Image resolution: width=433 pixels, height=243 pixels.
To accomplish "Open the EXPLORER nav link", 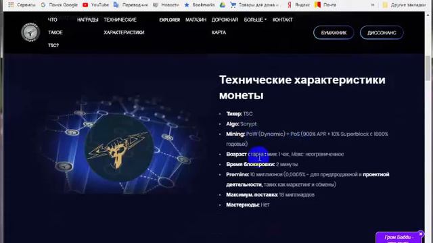I will pos(170,20).
